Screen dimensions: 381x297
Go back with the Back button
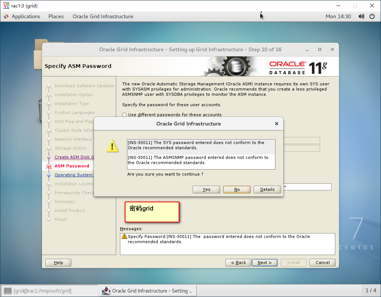click(x=238, y=262)
